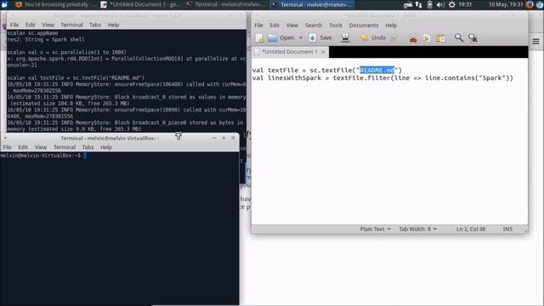
Task: Open Help menu in Spark terminal
Action: [x=113, y=25]
